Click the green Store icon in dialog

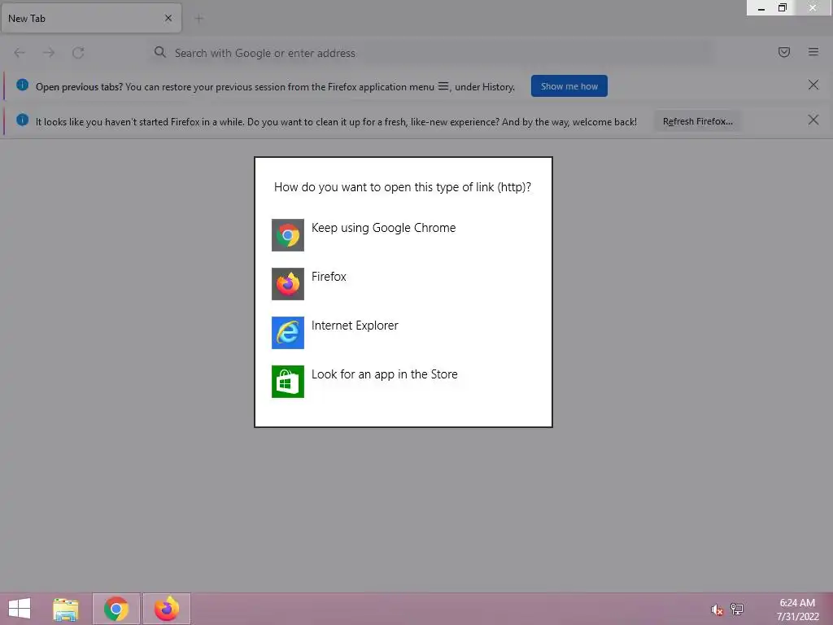pyautogui.click(x=288, y=382)
